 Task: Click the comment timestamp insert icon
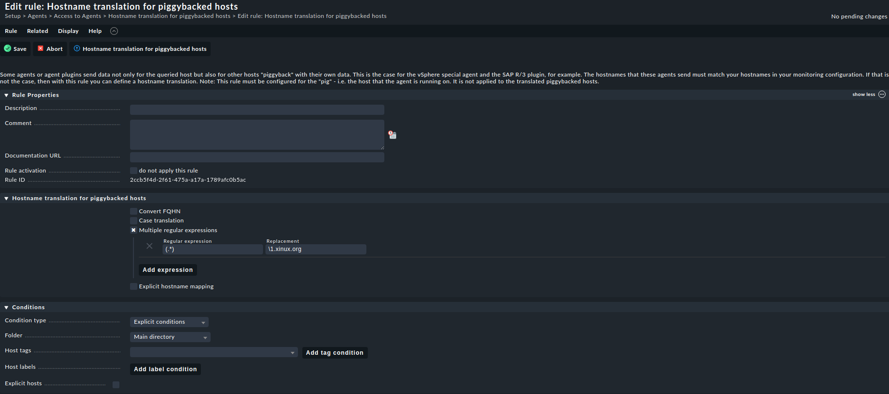tap(393, 135)
